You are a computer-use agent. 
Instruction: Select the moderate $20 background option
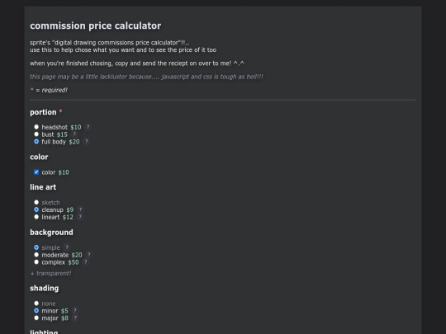[x=36, y=255]
